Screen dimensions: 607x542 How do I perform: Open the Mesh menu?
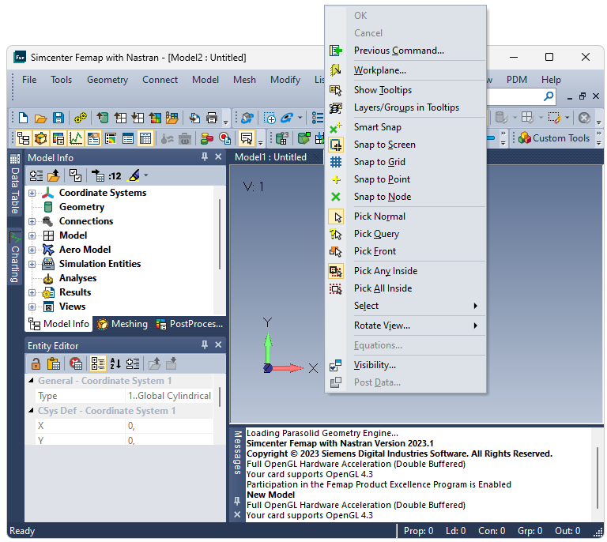click(x=244, y=80)
